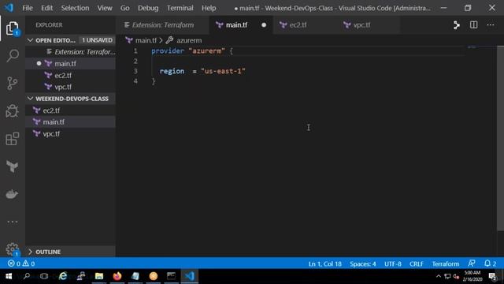Switch to the vpc.tf editor tab
Image resolution: width=504 pixels, height=284 pixels.
click(x=368, y=25)
